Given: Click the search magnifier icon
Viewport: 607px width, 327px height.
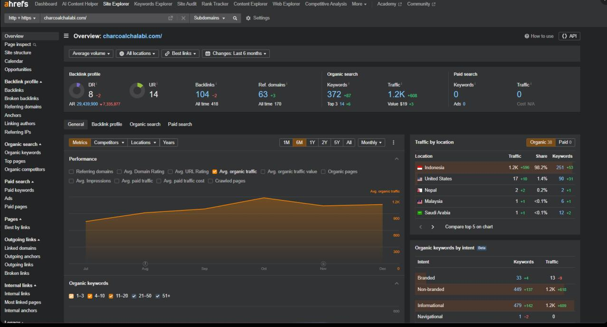Looking at the screenshot, I should [x=235, y=18].
